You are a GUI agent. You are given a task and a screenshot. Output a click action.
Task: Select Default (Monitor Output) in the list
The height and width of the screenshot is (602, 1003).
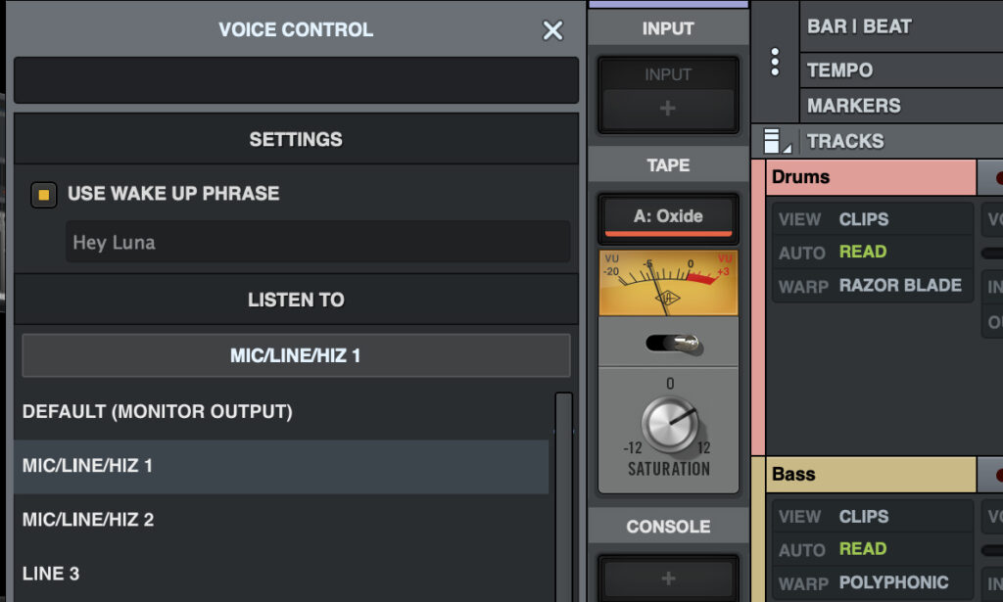pyautogui.click(x=281, y=411)
